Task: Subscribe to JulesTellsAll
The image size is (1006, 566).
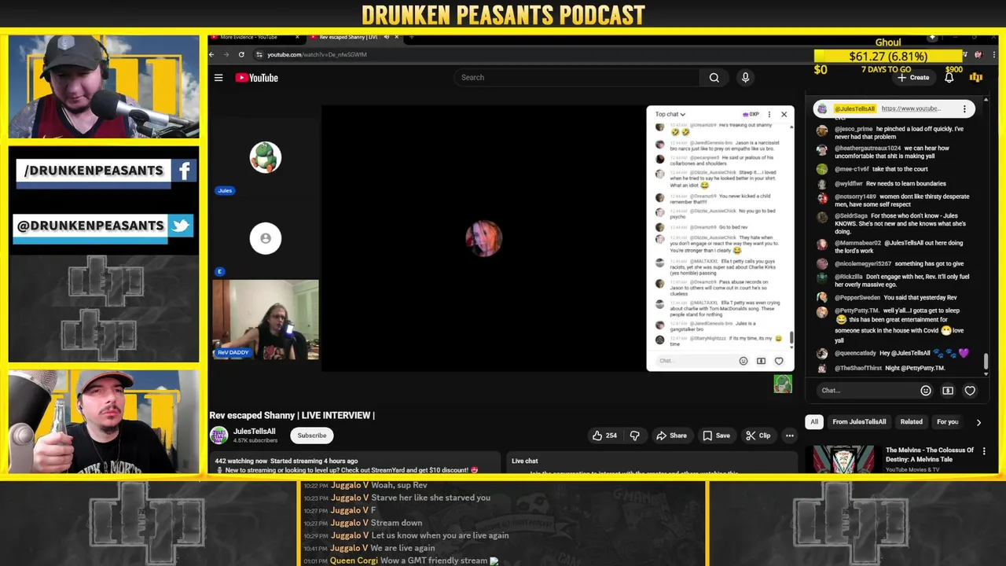Action: point(311,436)
